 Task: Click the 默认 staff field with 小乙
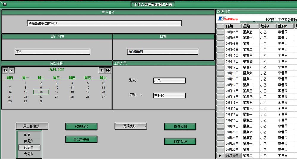click(169, 81)
